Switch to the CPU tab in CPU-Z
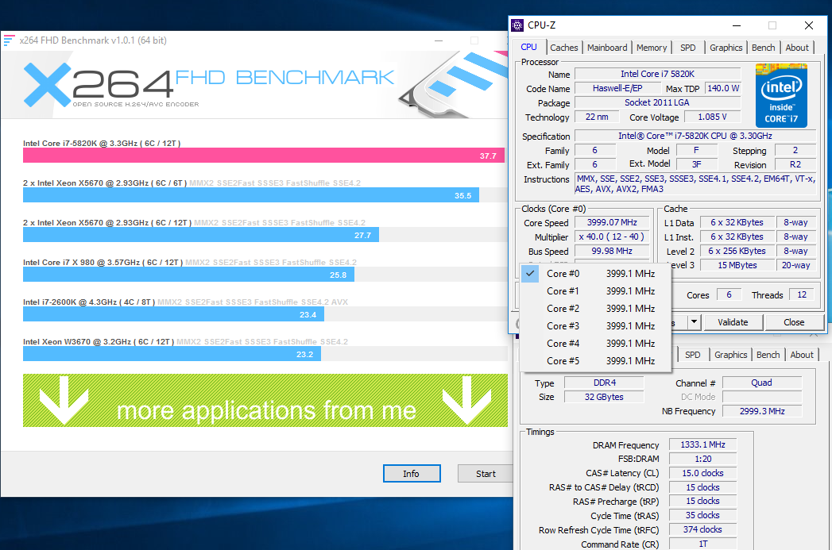The width and height of the screenshot is (832, 550). (x=529, y=47)
